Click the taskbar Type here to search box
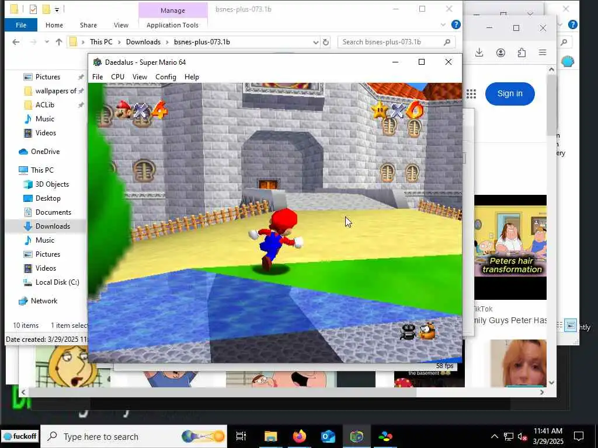The image size is (598, 448). tap(134, 436)
